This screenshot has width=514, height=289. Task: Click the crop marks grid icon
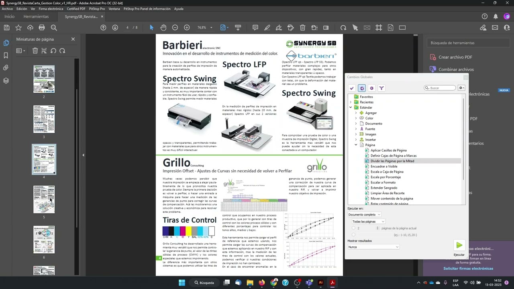(379, 28)
